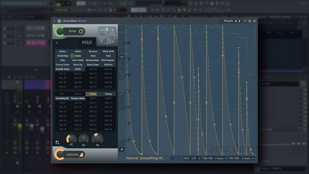Select the Reverse time preset
Screen dimensions: 309x174
coord(93,51)
